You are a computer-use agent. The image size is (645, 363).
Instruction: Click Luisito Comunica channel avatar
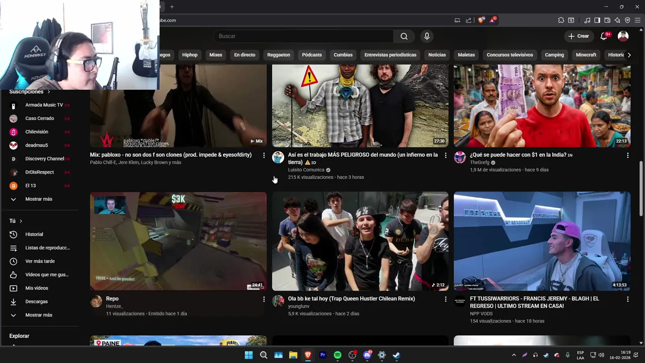[278, 157]
